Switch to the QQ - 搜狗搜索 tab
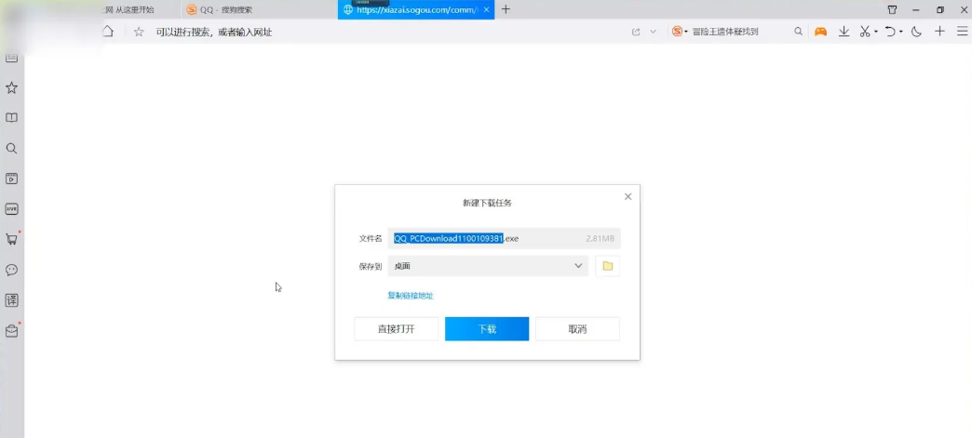 pyautogui.click(x=225, y=9)
